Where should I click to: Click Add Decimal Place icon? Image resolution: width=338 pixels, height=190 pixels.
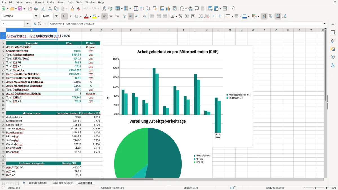[201, 16]
